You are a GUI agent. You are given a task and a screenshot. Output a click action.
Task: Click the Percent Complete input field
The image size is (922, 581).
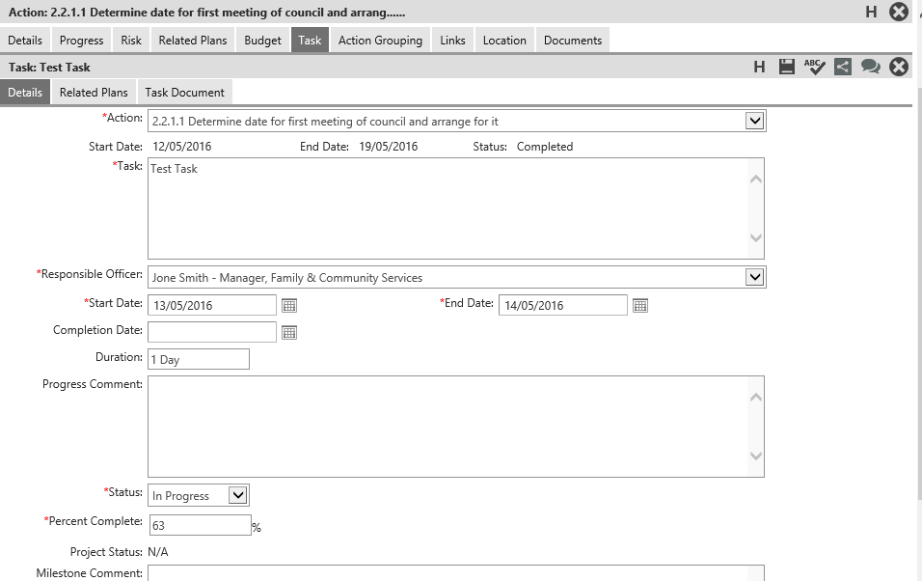[x=199, y=525]
